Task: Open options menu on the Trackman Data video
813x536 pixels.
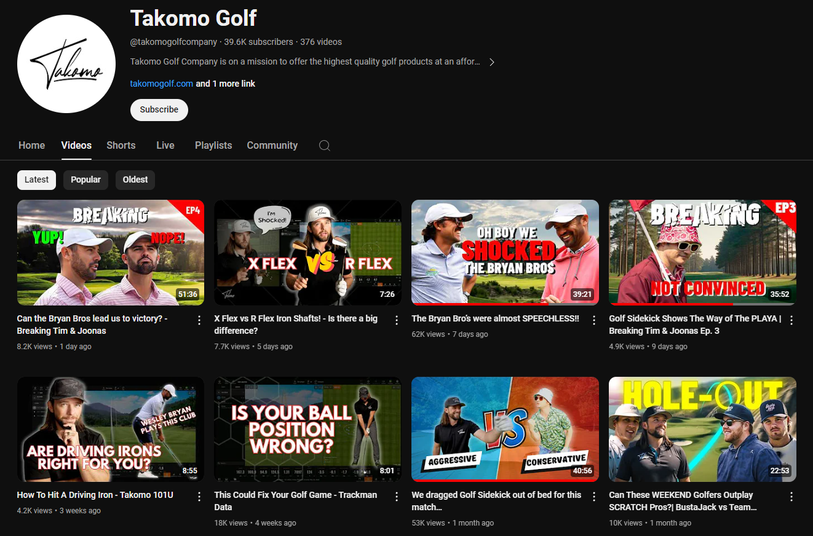Action: (x=396, y=496)
